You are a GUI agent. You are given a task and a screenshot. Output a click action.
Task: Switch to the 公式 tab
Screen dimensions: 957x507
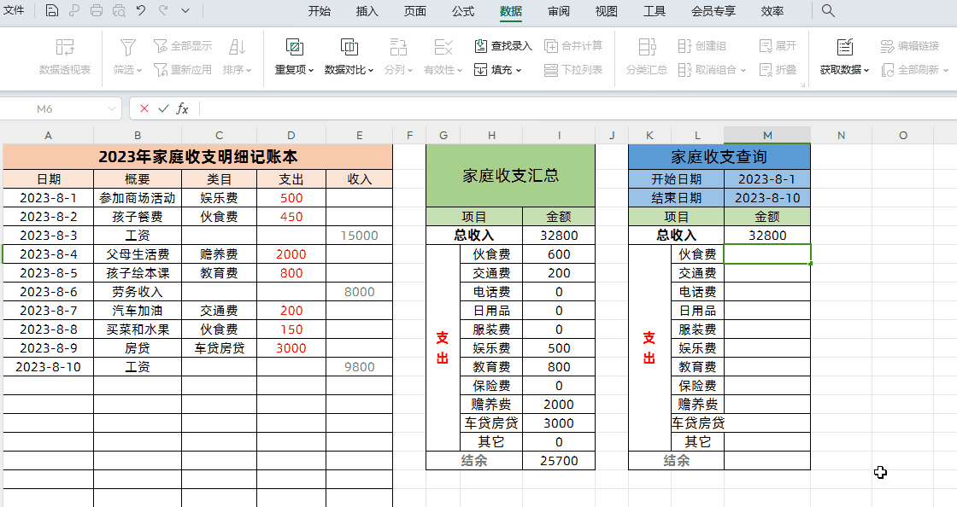pos(463,11)
